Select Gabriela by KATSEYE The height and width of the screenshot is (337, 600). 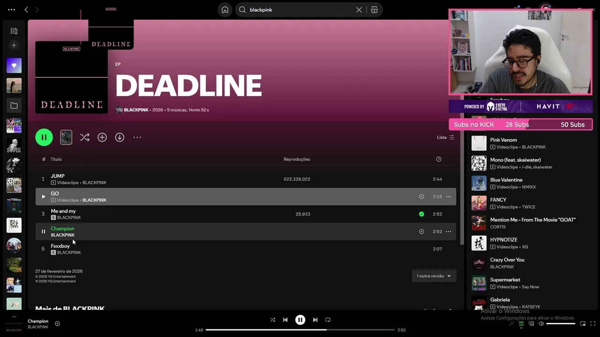[x=530, y=303]
